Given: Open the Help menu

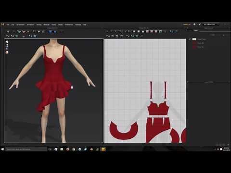Looking at the screenshot, I should click(x=85, y=25).
